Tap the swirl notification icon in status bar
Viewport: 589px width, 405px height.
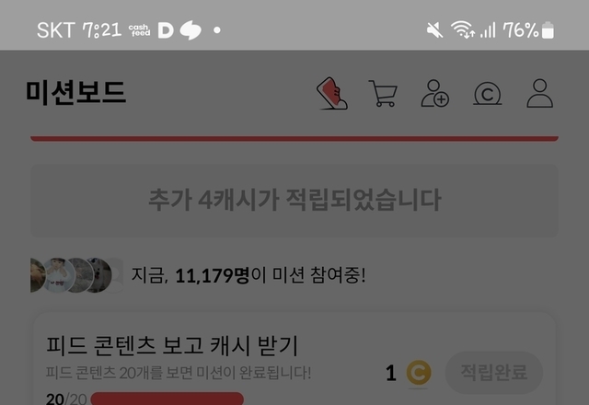(x=191, y=30)
